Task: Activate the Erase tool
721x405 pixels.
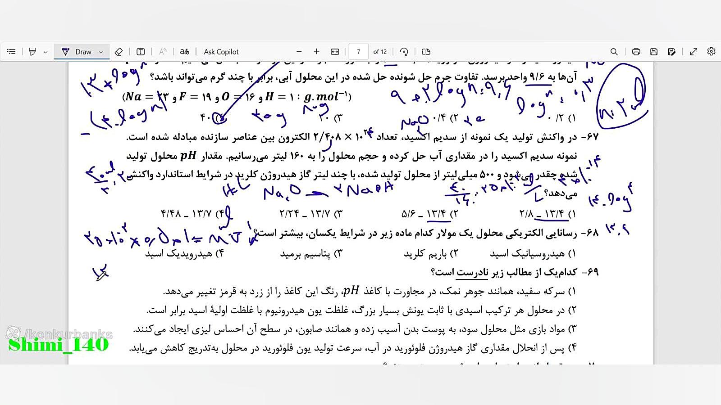Action: 119,52
